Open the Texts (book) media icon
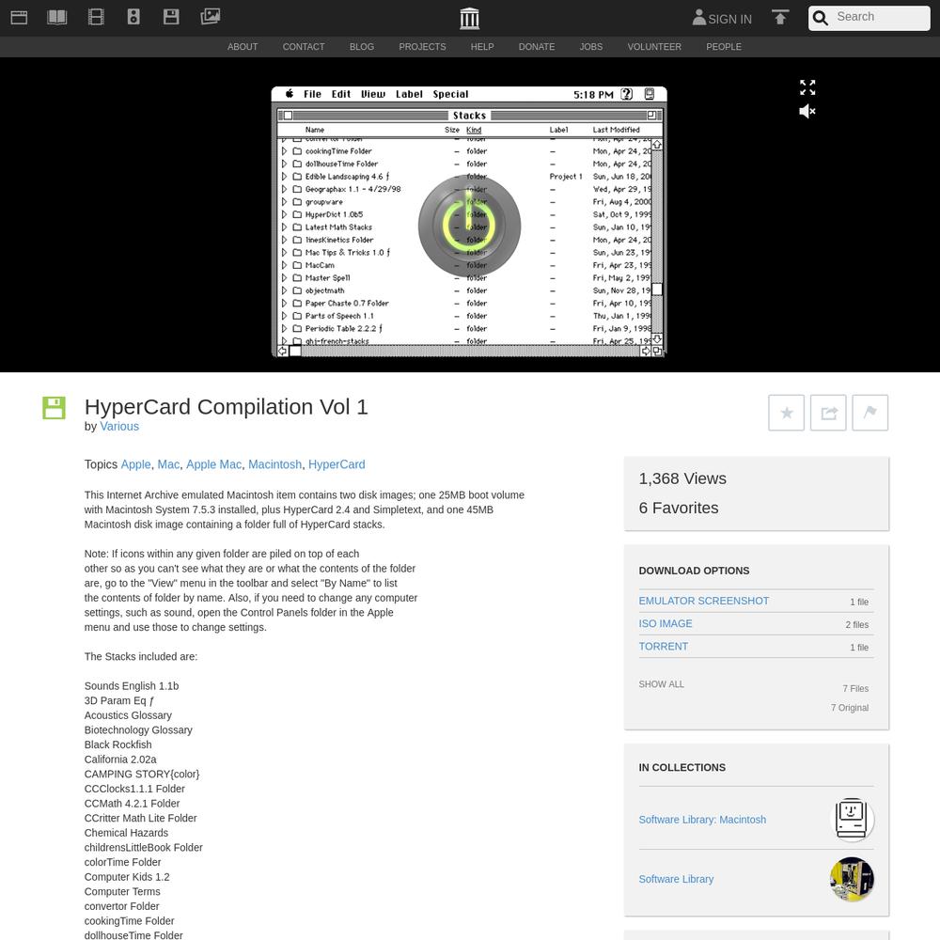This screenshot has width=940, height=940. pyautogui.click(x=57, y=17)
